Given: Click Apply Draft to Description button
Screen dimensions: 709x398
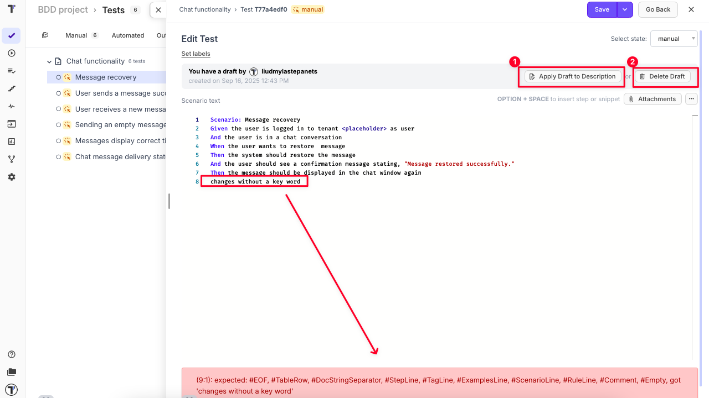Looking at the screenshot, I should [572, 76].
